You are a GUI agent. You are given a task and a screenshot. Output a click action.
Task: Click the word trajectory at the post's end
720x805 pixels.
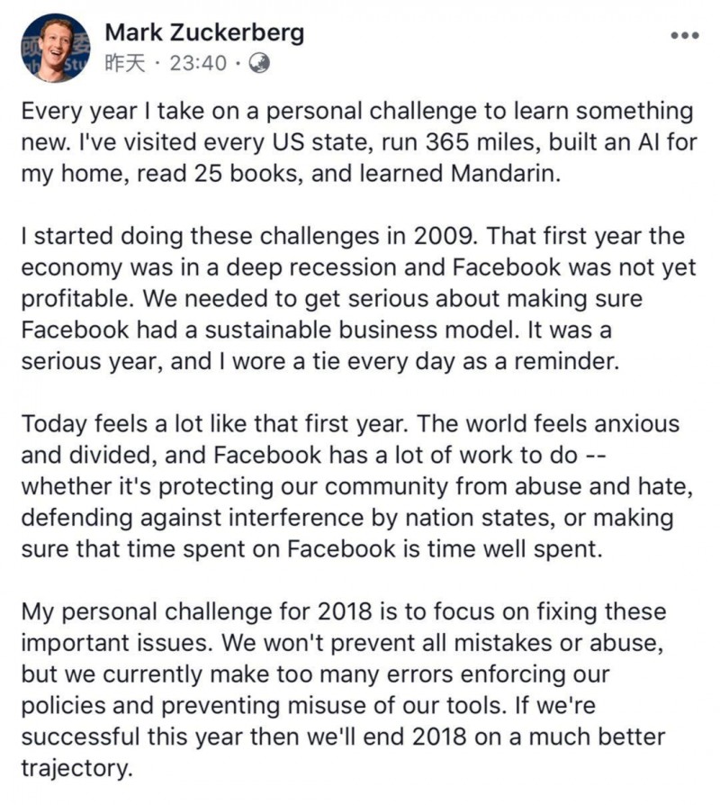click(76, 769)
